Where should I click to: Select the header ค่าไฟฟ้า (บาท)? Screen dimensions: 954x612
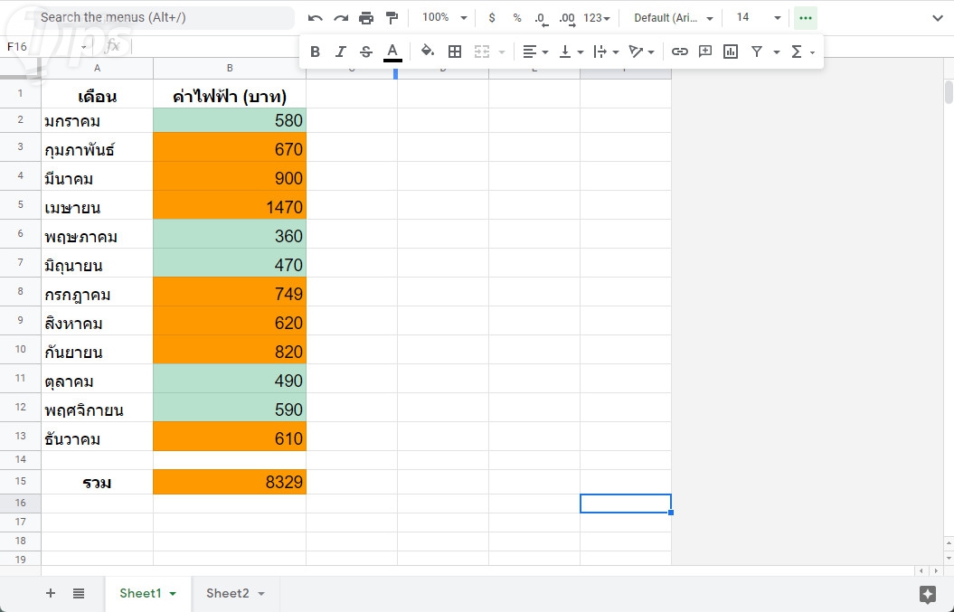click(230, 94)
